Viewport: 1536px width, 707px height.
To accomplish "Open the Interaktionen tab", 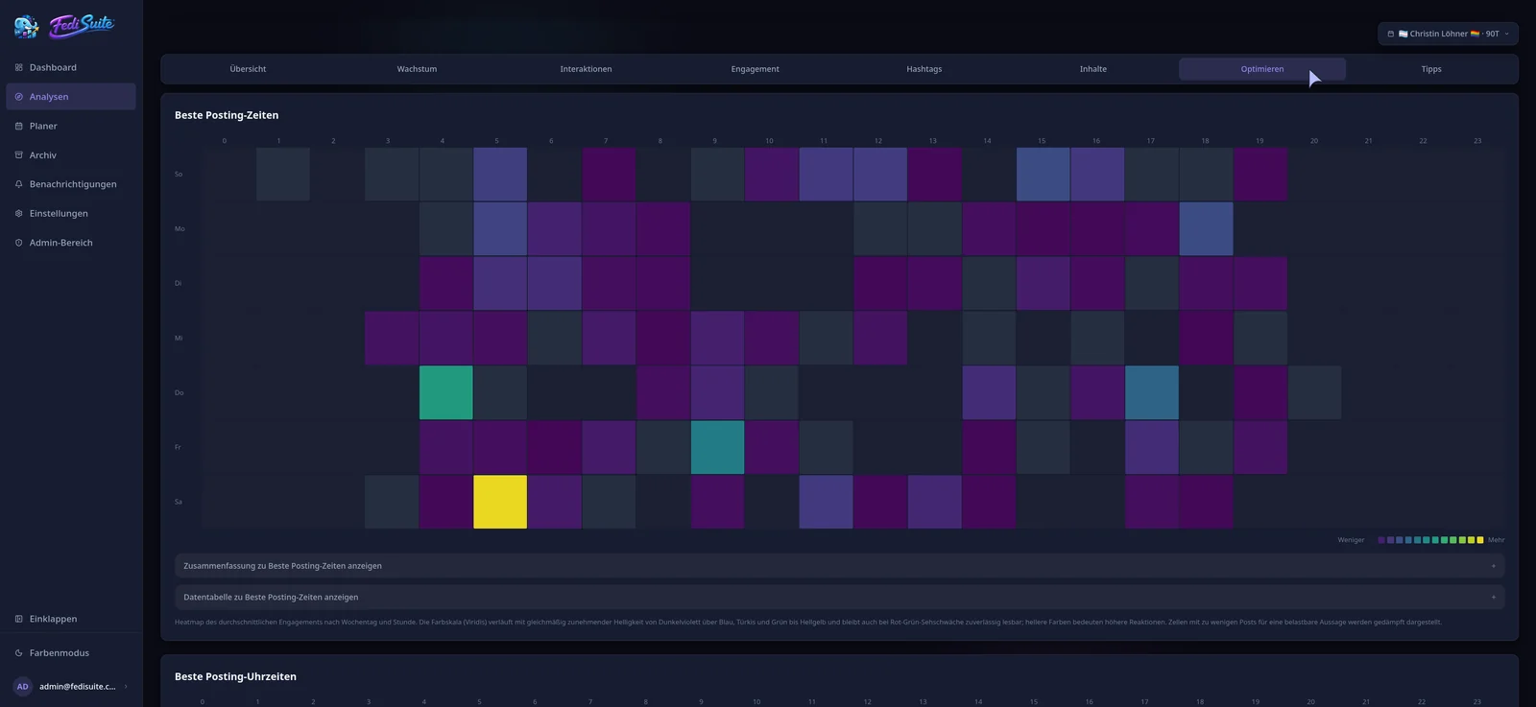I will coord(586,69).
